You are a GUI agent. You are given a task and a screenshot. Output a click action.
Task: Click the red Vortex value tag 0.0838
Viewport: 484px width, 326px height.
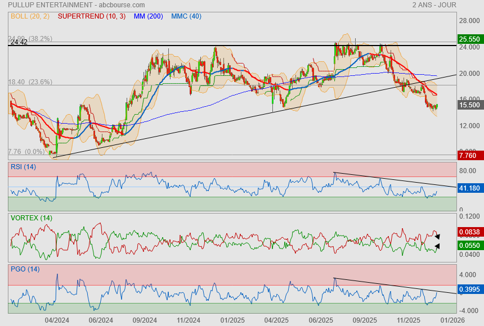[x=469, y=232]
